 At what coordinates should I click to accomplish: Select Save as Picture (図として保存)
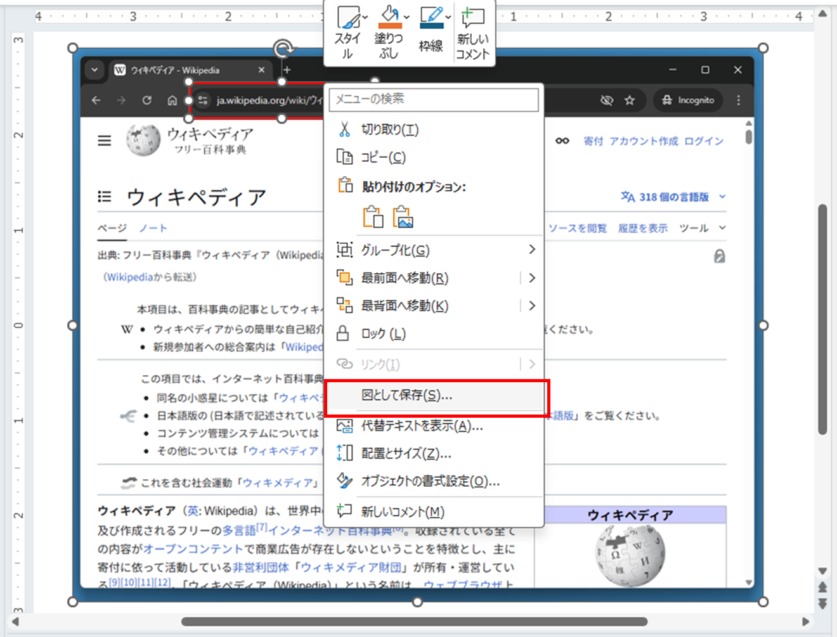point(434,395)
